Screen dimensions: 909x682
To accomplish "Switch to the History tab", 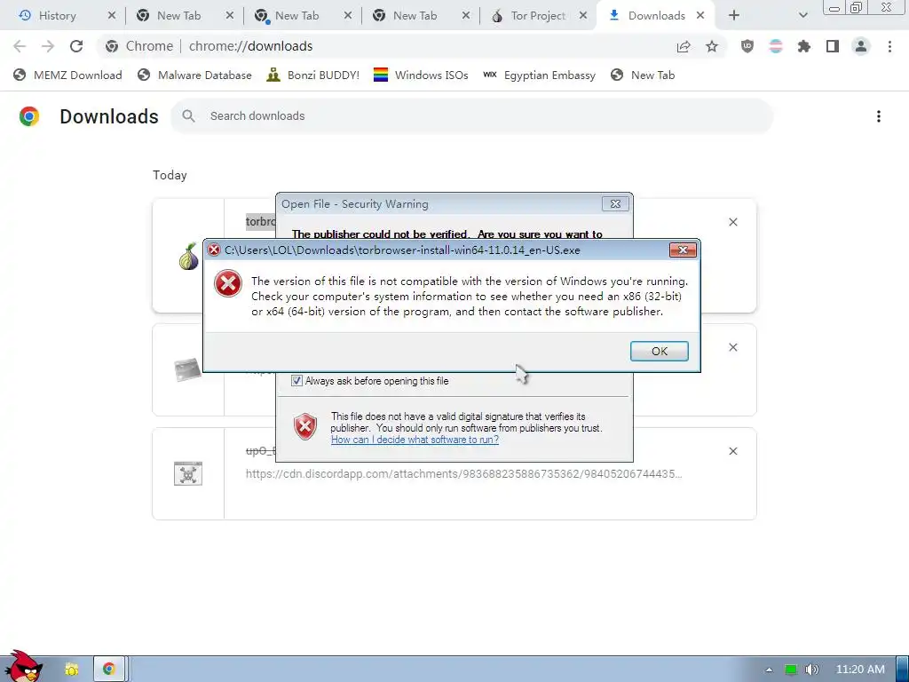I will point(57,16).
